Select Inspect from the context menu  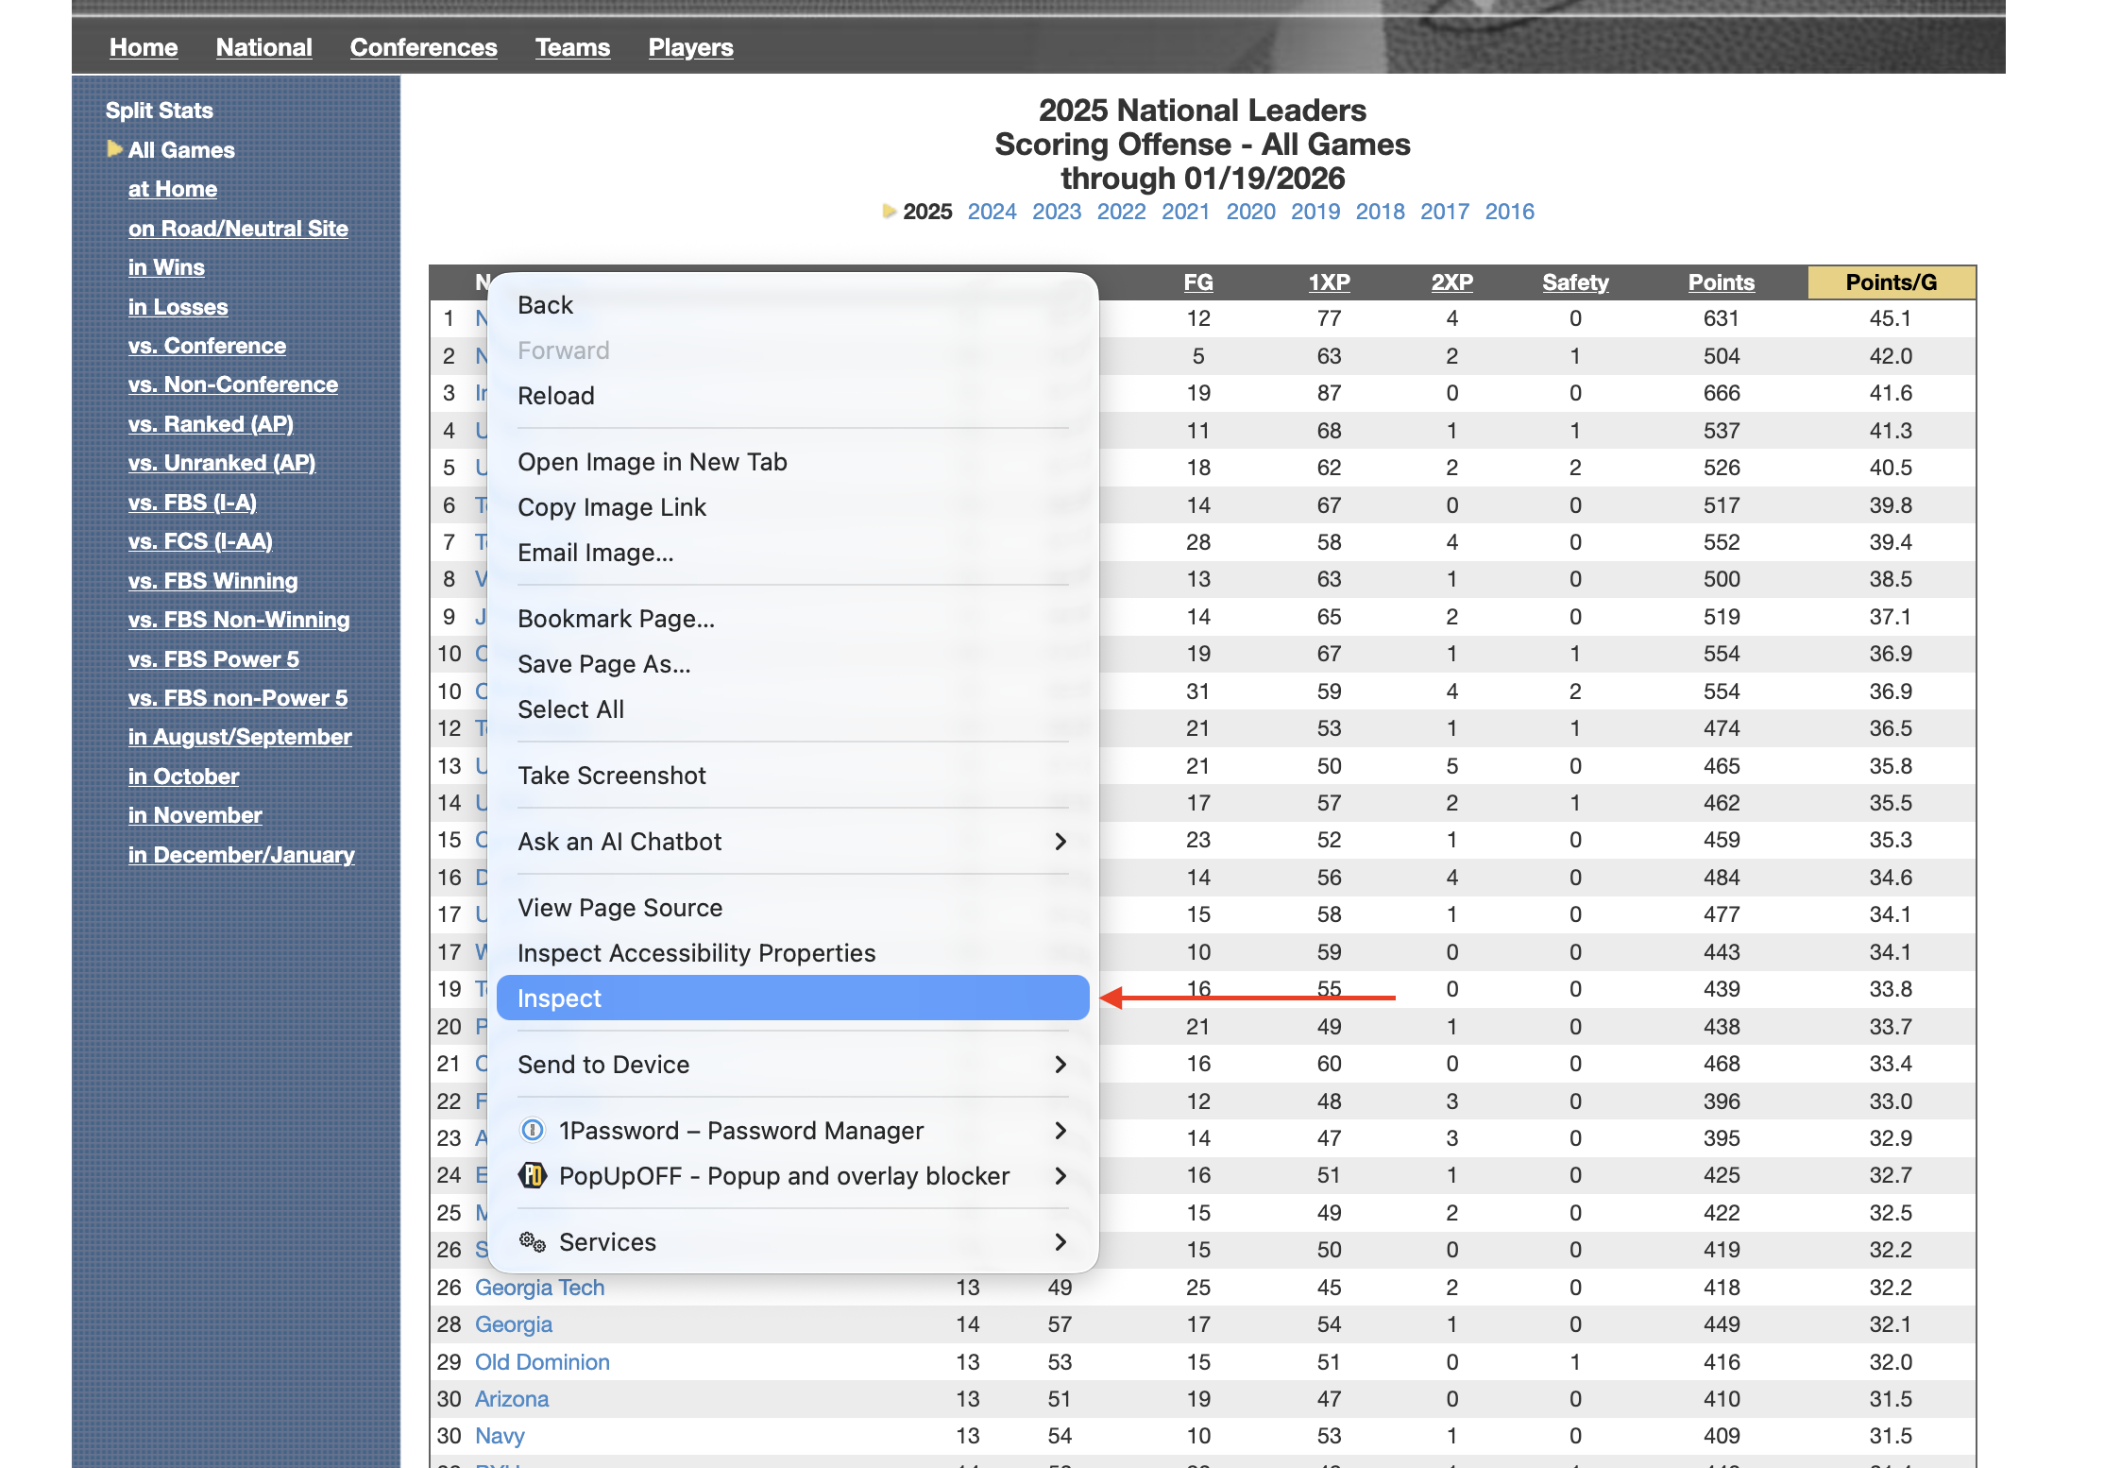click(791, 998)
